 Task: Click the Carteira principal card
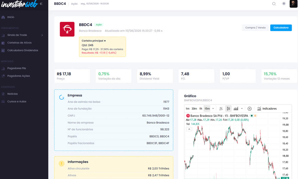tap(103, 47)
